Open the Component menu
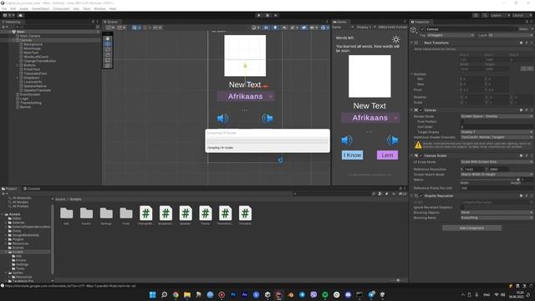Image resolution: width=535 pixels, height=301 pixels. tap(61, 8)
